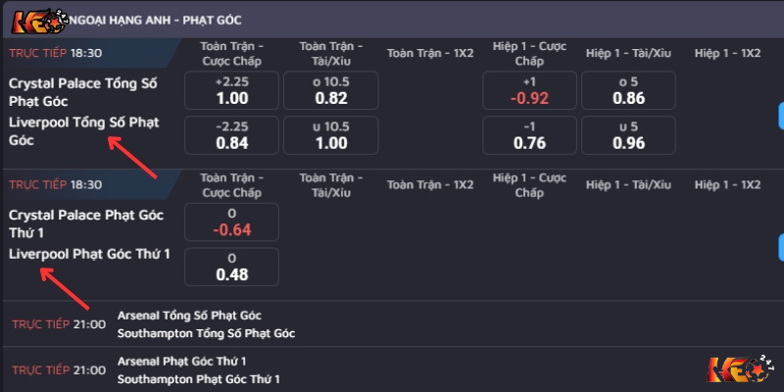Click Crystal Palace Phạt Góc Thứ 1 name
Image resolution: width=784 pixels, height=392 pixels.
coord(86,222)
